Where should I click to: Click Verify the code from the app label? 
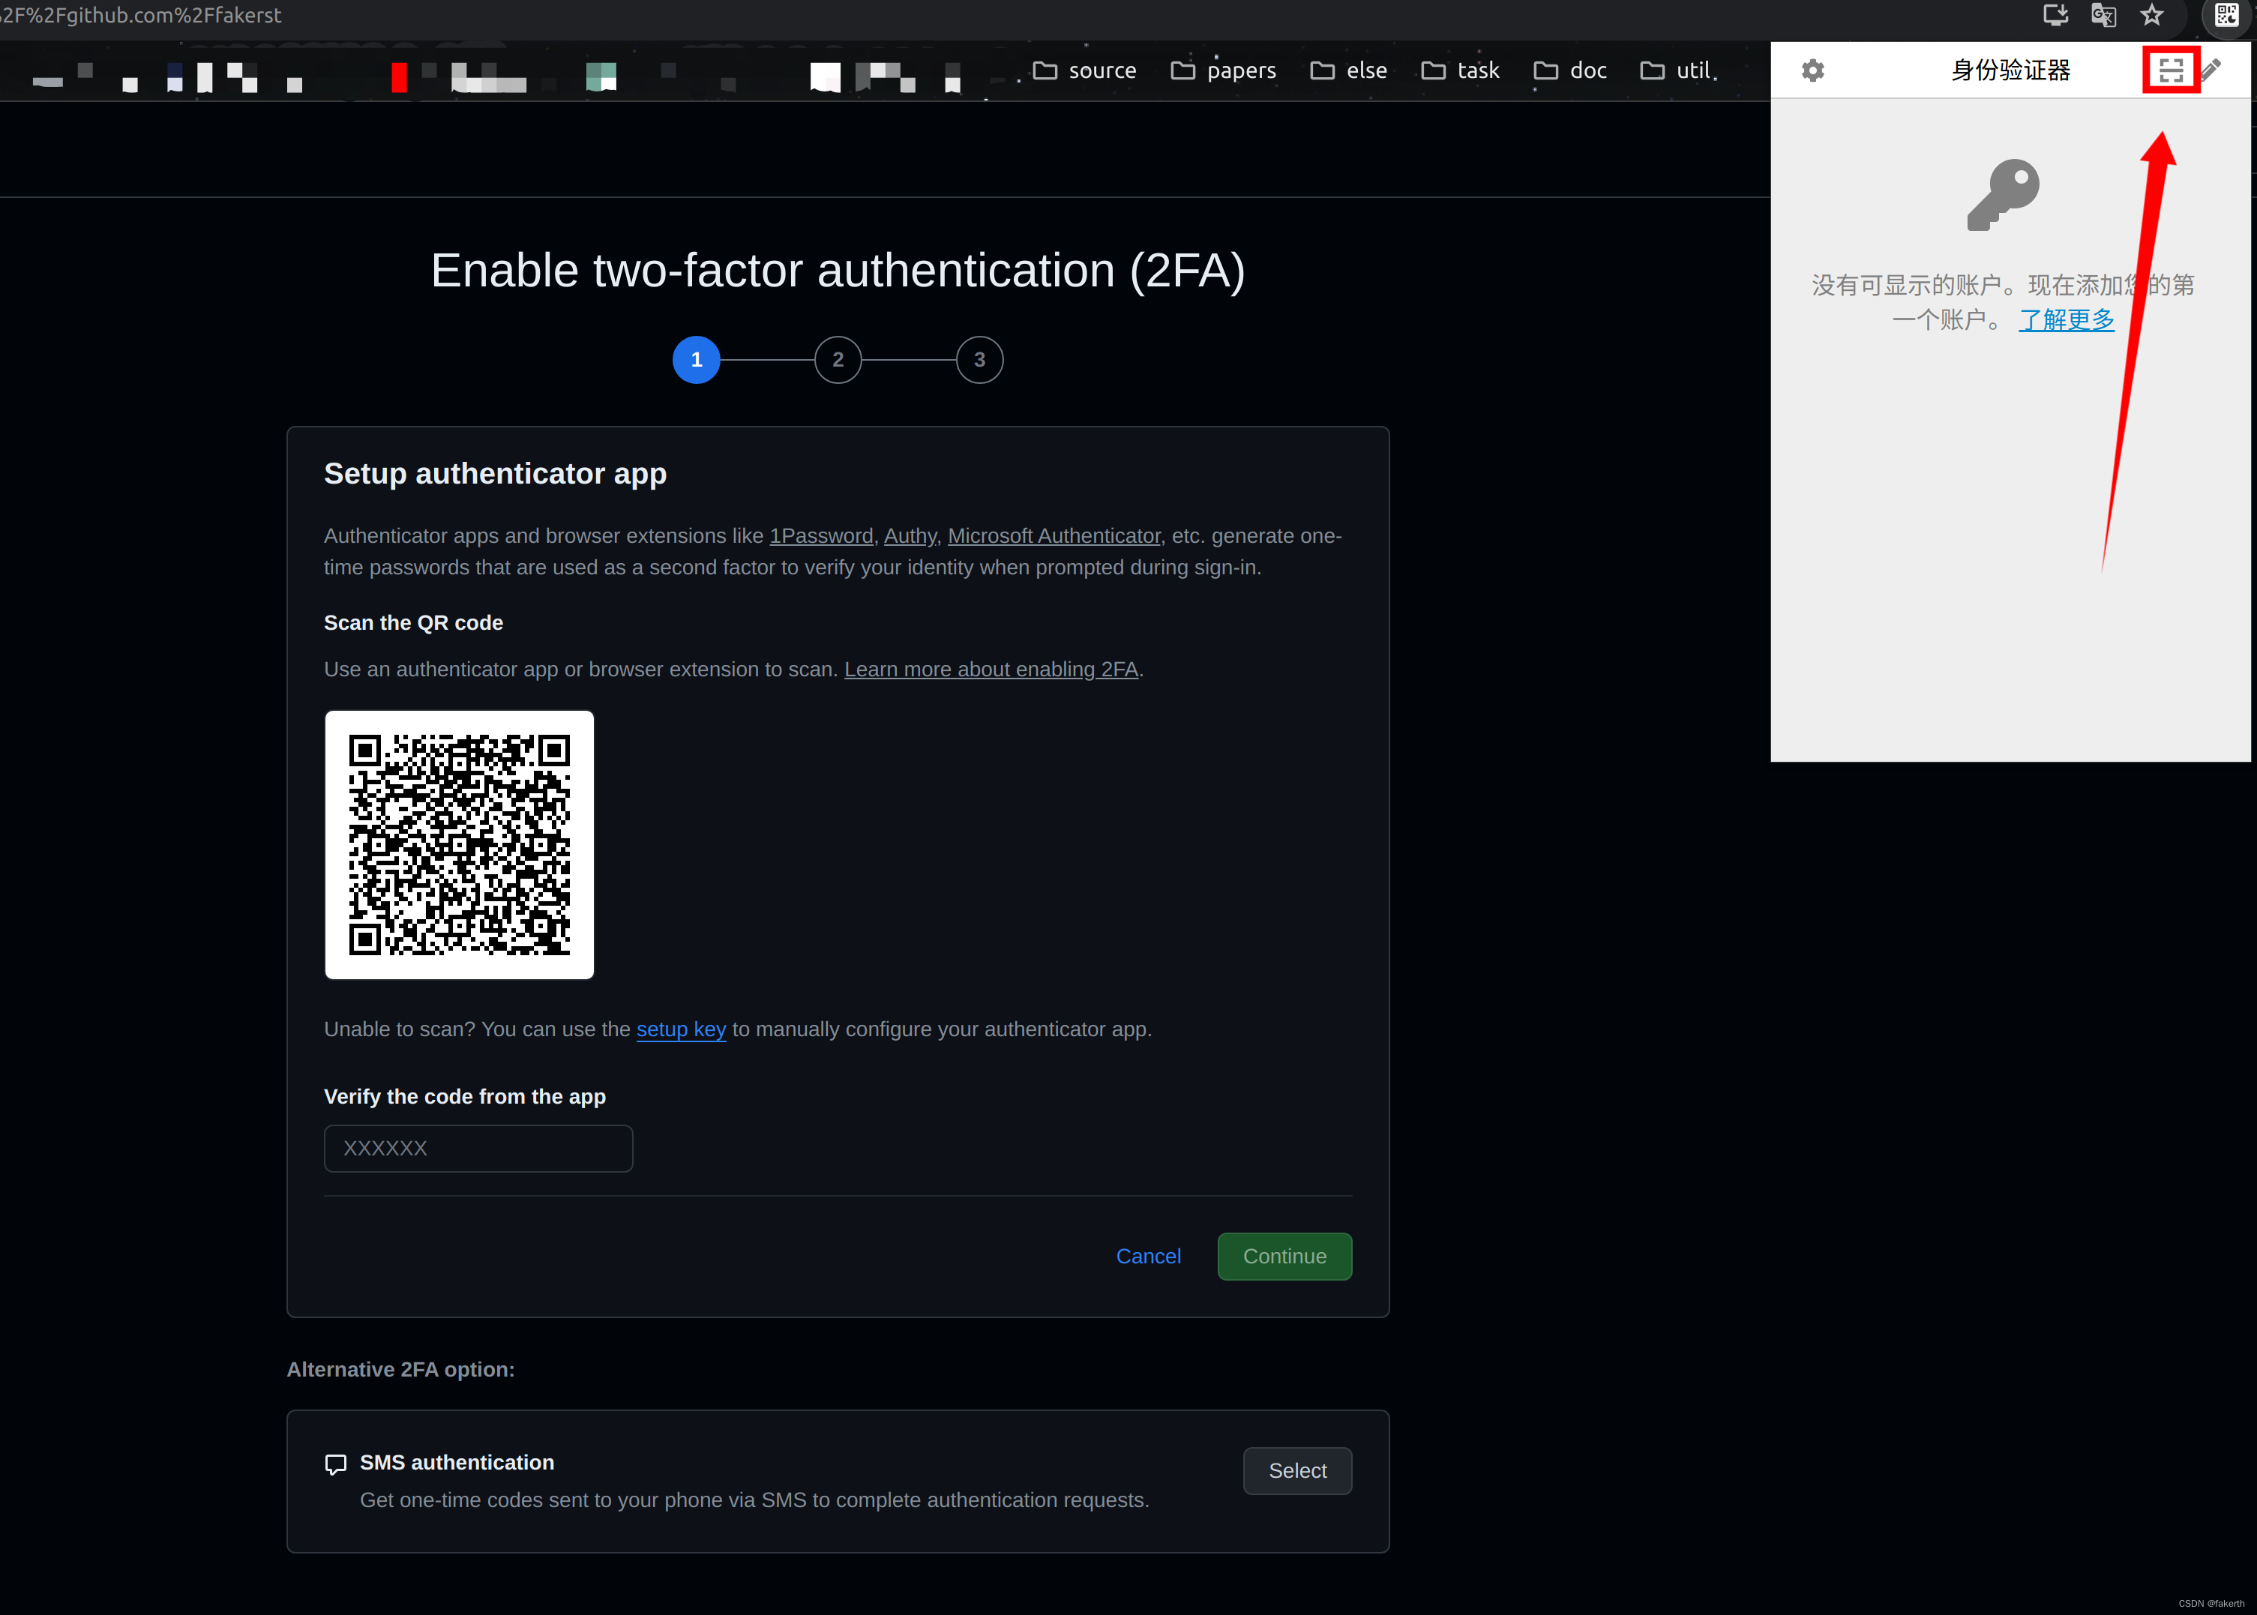(464, 1097)
